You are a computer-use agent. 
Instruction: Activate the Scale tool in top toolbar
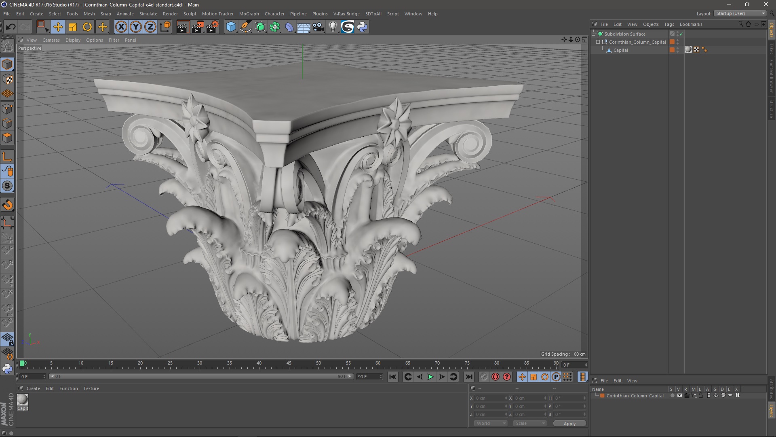pyautogui.click(x=73, y=27)
